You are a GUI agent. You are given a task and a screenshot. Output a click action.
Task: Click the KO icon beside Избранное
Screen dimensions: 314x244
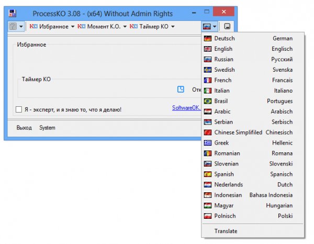33,26
